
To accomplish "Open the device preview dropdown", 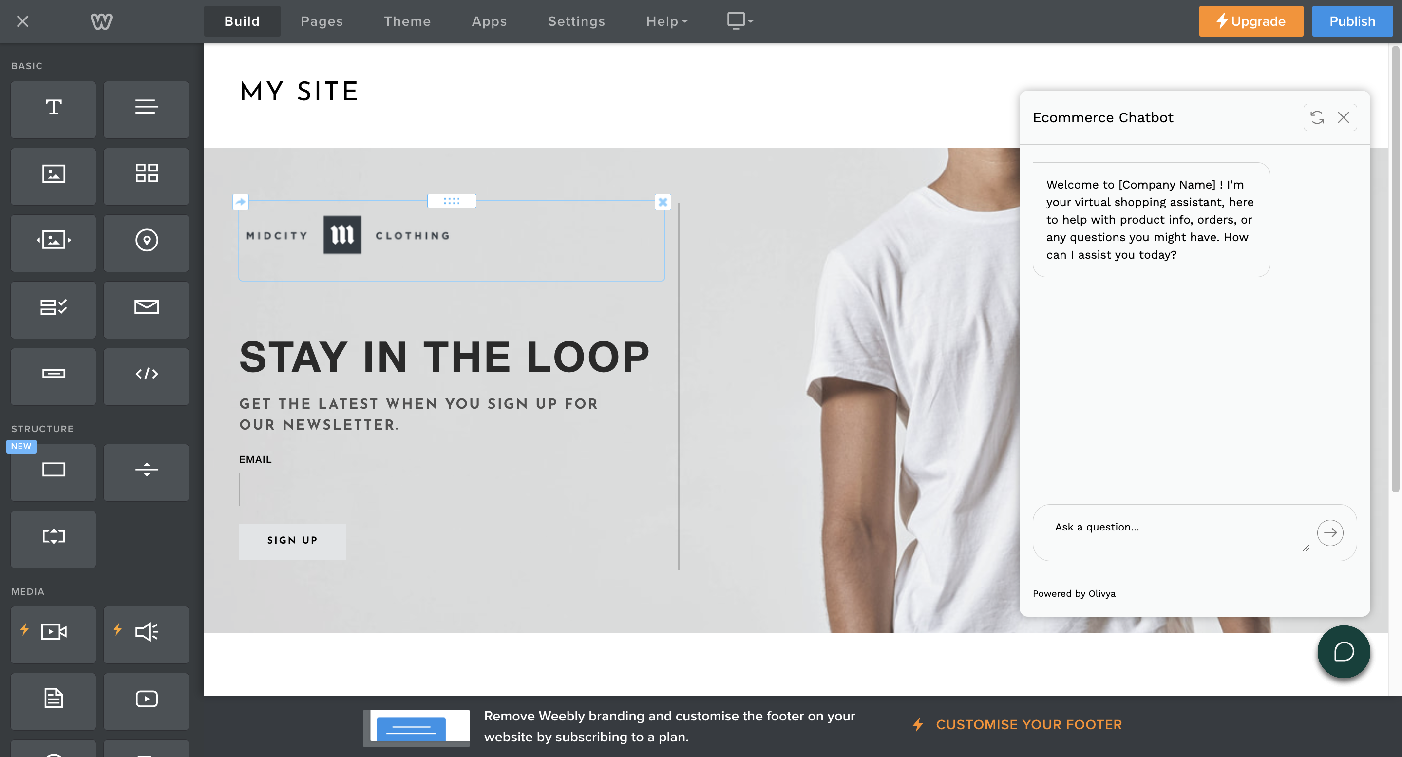I will pos(740,21).
